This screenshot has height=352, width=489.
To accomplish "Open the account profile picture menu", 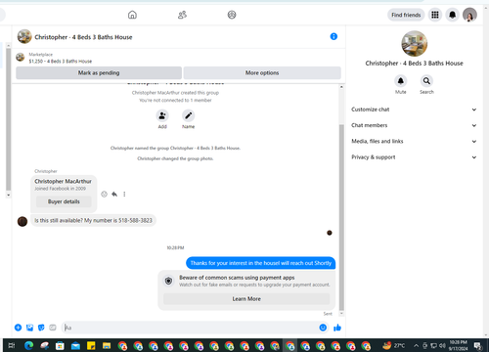I will [469, 15].
